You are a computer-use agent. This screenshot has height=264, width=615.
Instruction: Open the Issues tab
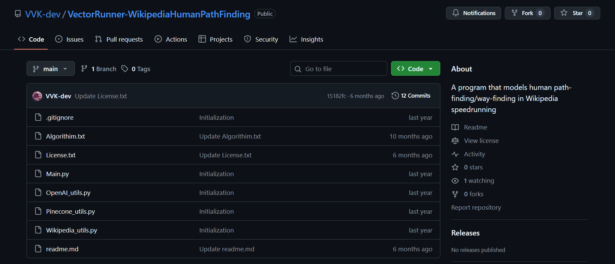70,39
